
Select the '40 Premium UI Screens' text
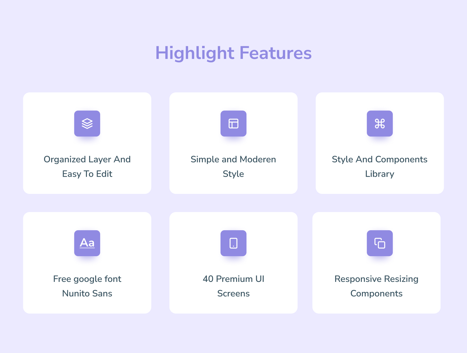tap(233, 286)
